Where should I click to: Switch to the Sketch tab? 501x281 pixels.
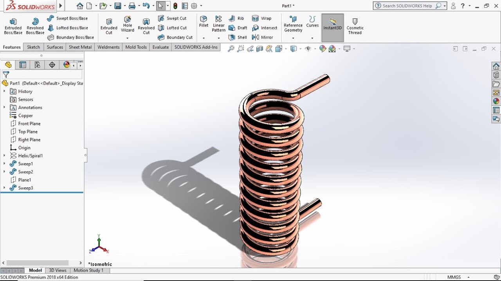coord(34,47)
